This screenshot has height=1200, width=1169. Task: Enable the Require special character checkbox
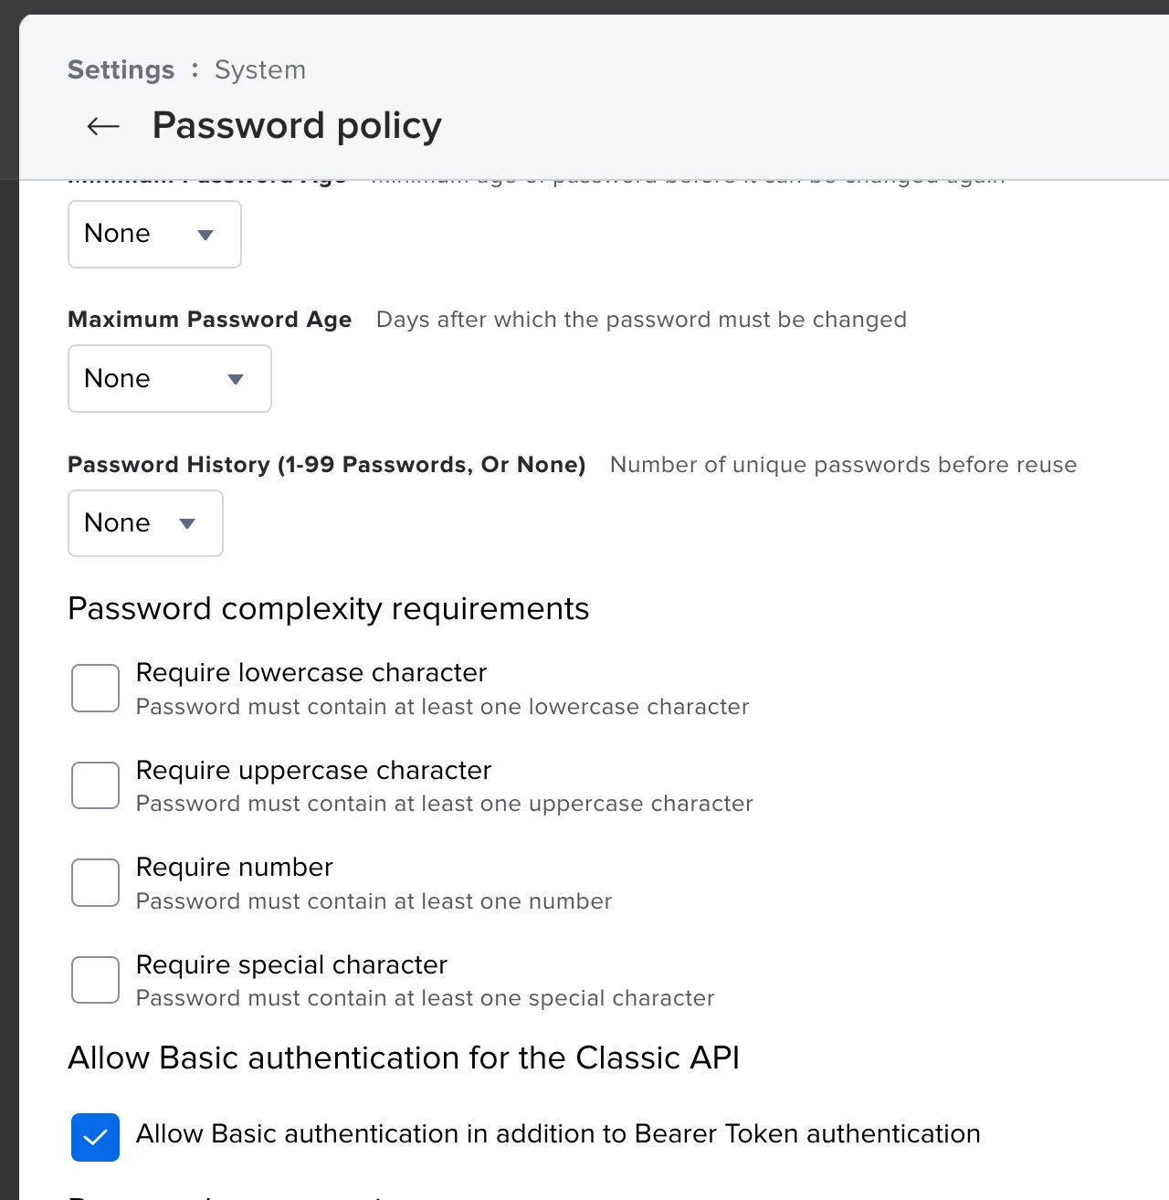(x=96, y=980)
